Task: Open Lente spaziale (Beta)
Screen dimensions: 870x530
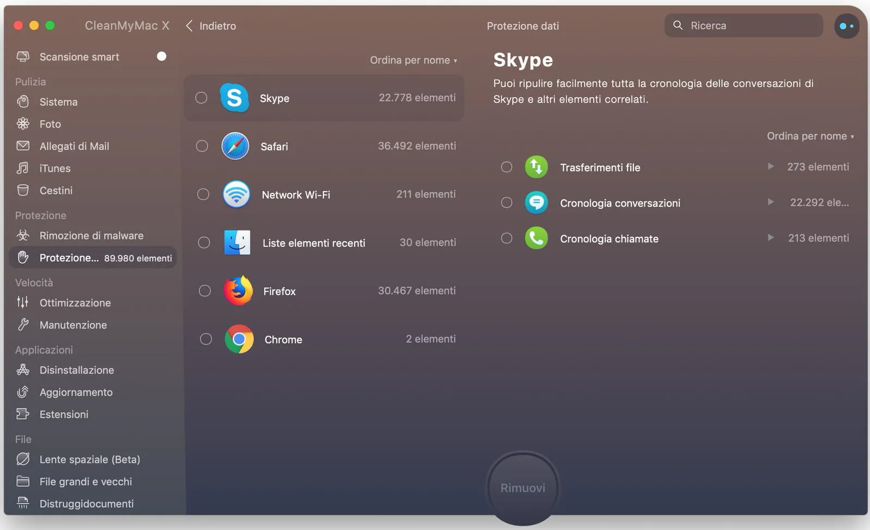Action: (x=89, y=459)
